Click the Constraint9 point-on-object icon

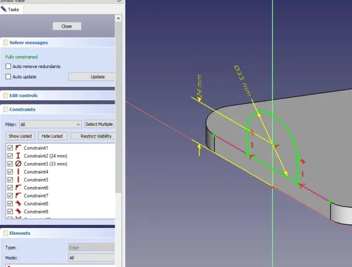pos(18,211)
